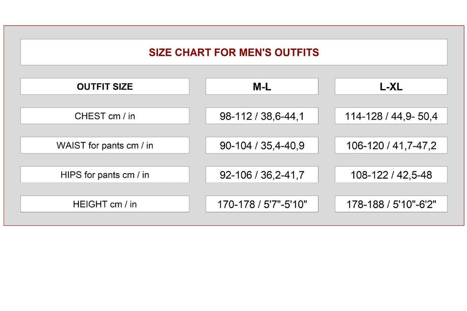Select the OUTFIT SIZE header cell
Viewport: 467px width, 311px height.
coord(105,86)
